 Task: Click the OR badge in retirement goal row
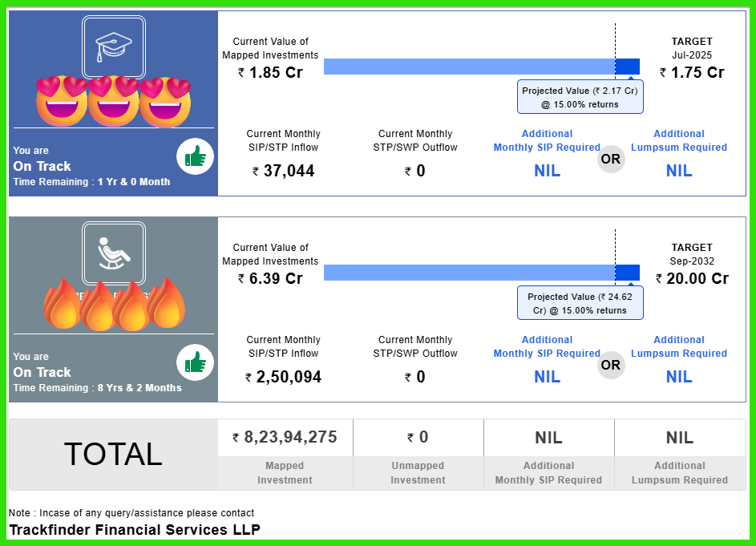tap(611, 365)
